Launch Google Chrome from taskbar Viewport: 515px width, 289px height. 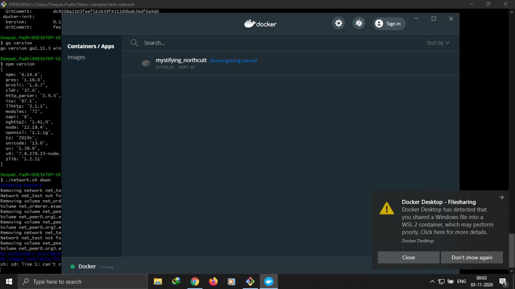click(195, 282)
